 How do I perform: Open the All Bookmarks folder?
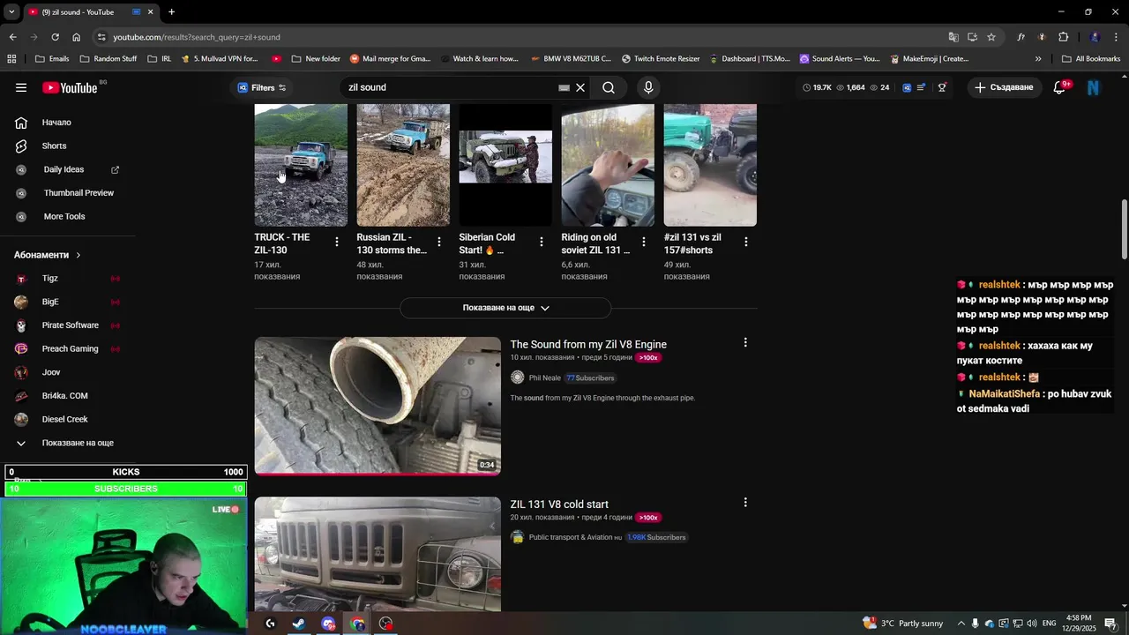[1091, 59]
